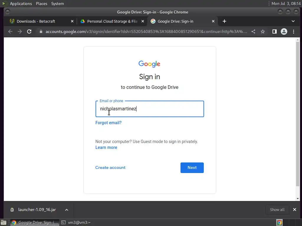Expand the tab search dropdown arrow
The image size is (302, 226).
click(293, 21)
